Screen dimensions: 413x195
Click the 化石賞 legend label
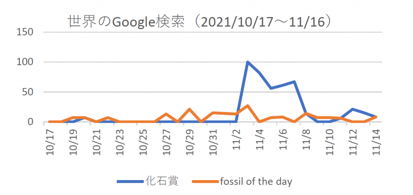click(x=162, y=181)
